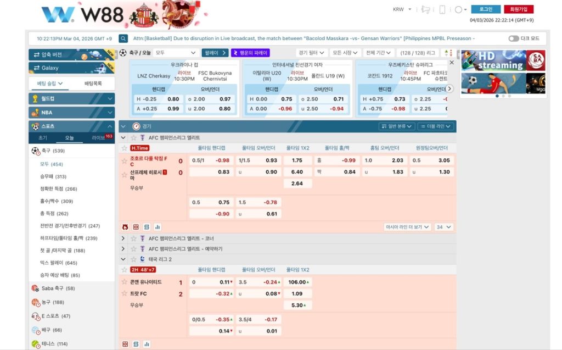Favorite the AFC 챔피언스리그 엘리트 - 예약하기 star

tap(133, 249)
